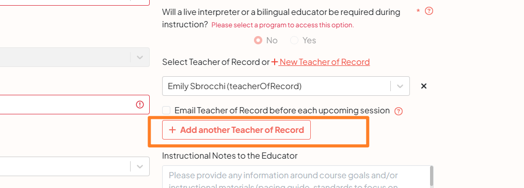The height and width of the screenshot is (188, 524).
Task: Expand the greyed-out dropdown chevron on left
Action: pyautogui.click(x=140, y=57)
